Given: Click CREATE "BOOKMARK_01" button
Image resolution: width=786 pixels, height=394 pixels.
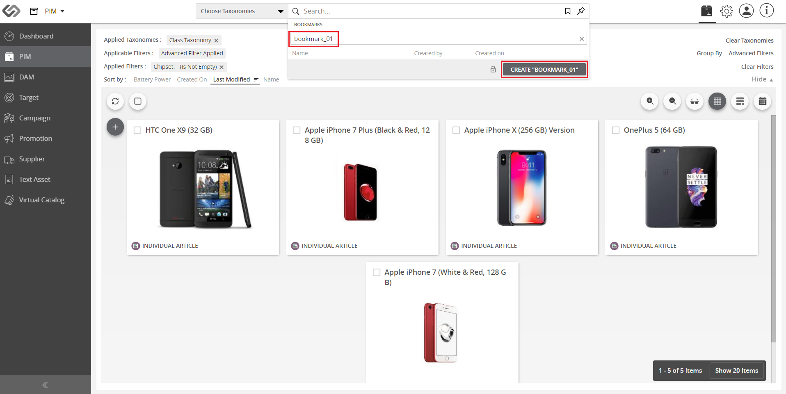Looking at the screenshot, I should pos(544,70).
